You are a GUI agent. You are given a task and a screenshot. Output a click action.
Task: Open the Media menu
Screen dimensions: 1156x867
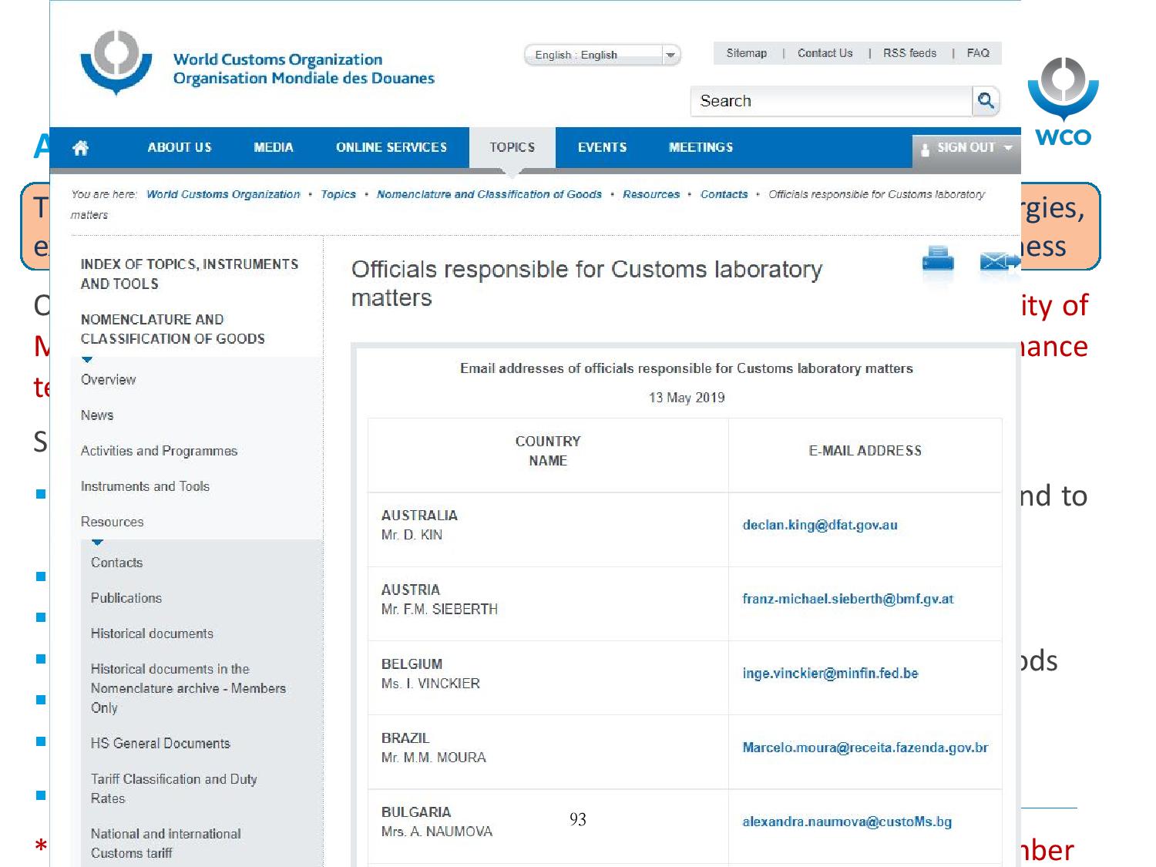pos(274,147)
